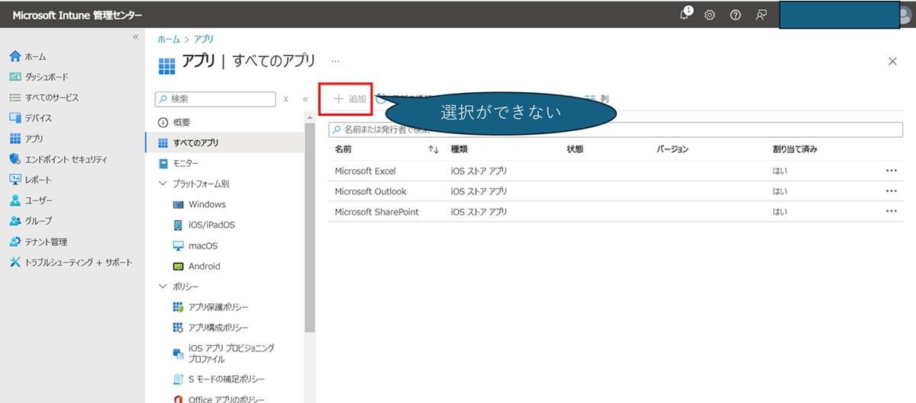Open レポート in left navigation
The height and width of the screenshot is (403, 916).
tap(31, 180)
